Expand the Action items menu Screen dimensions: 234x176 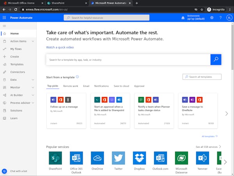(x=33, y=41)
